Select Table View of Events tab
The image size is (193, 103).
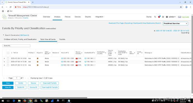click(48, 39)
